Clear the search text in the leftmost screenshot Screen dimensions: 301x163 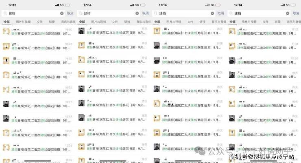(62, 13)
